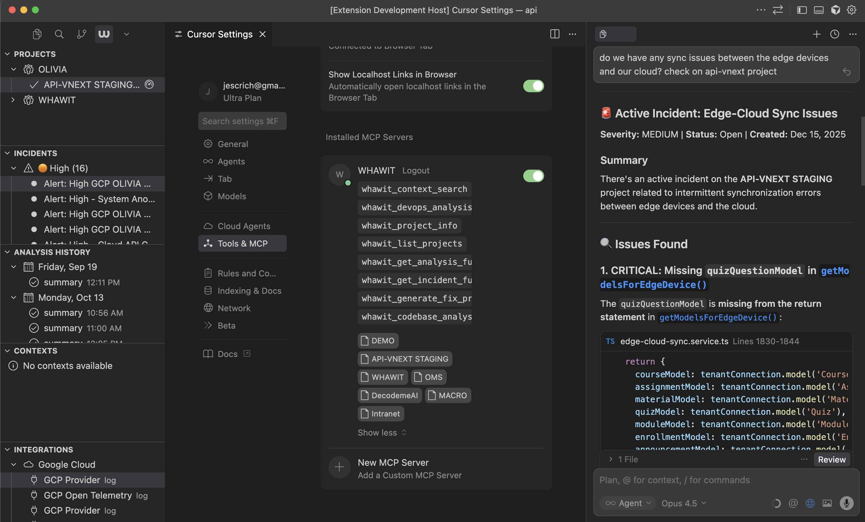This screenshot has width=865, height=522.
Task: Click the blue globe icon in chat input
Action: point(810,503)
